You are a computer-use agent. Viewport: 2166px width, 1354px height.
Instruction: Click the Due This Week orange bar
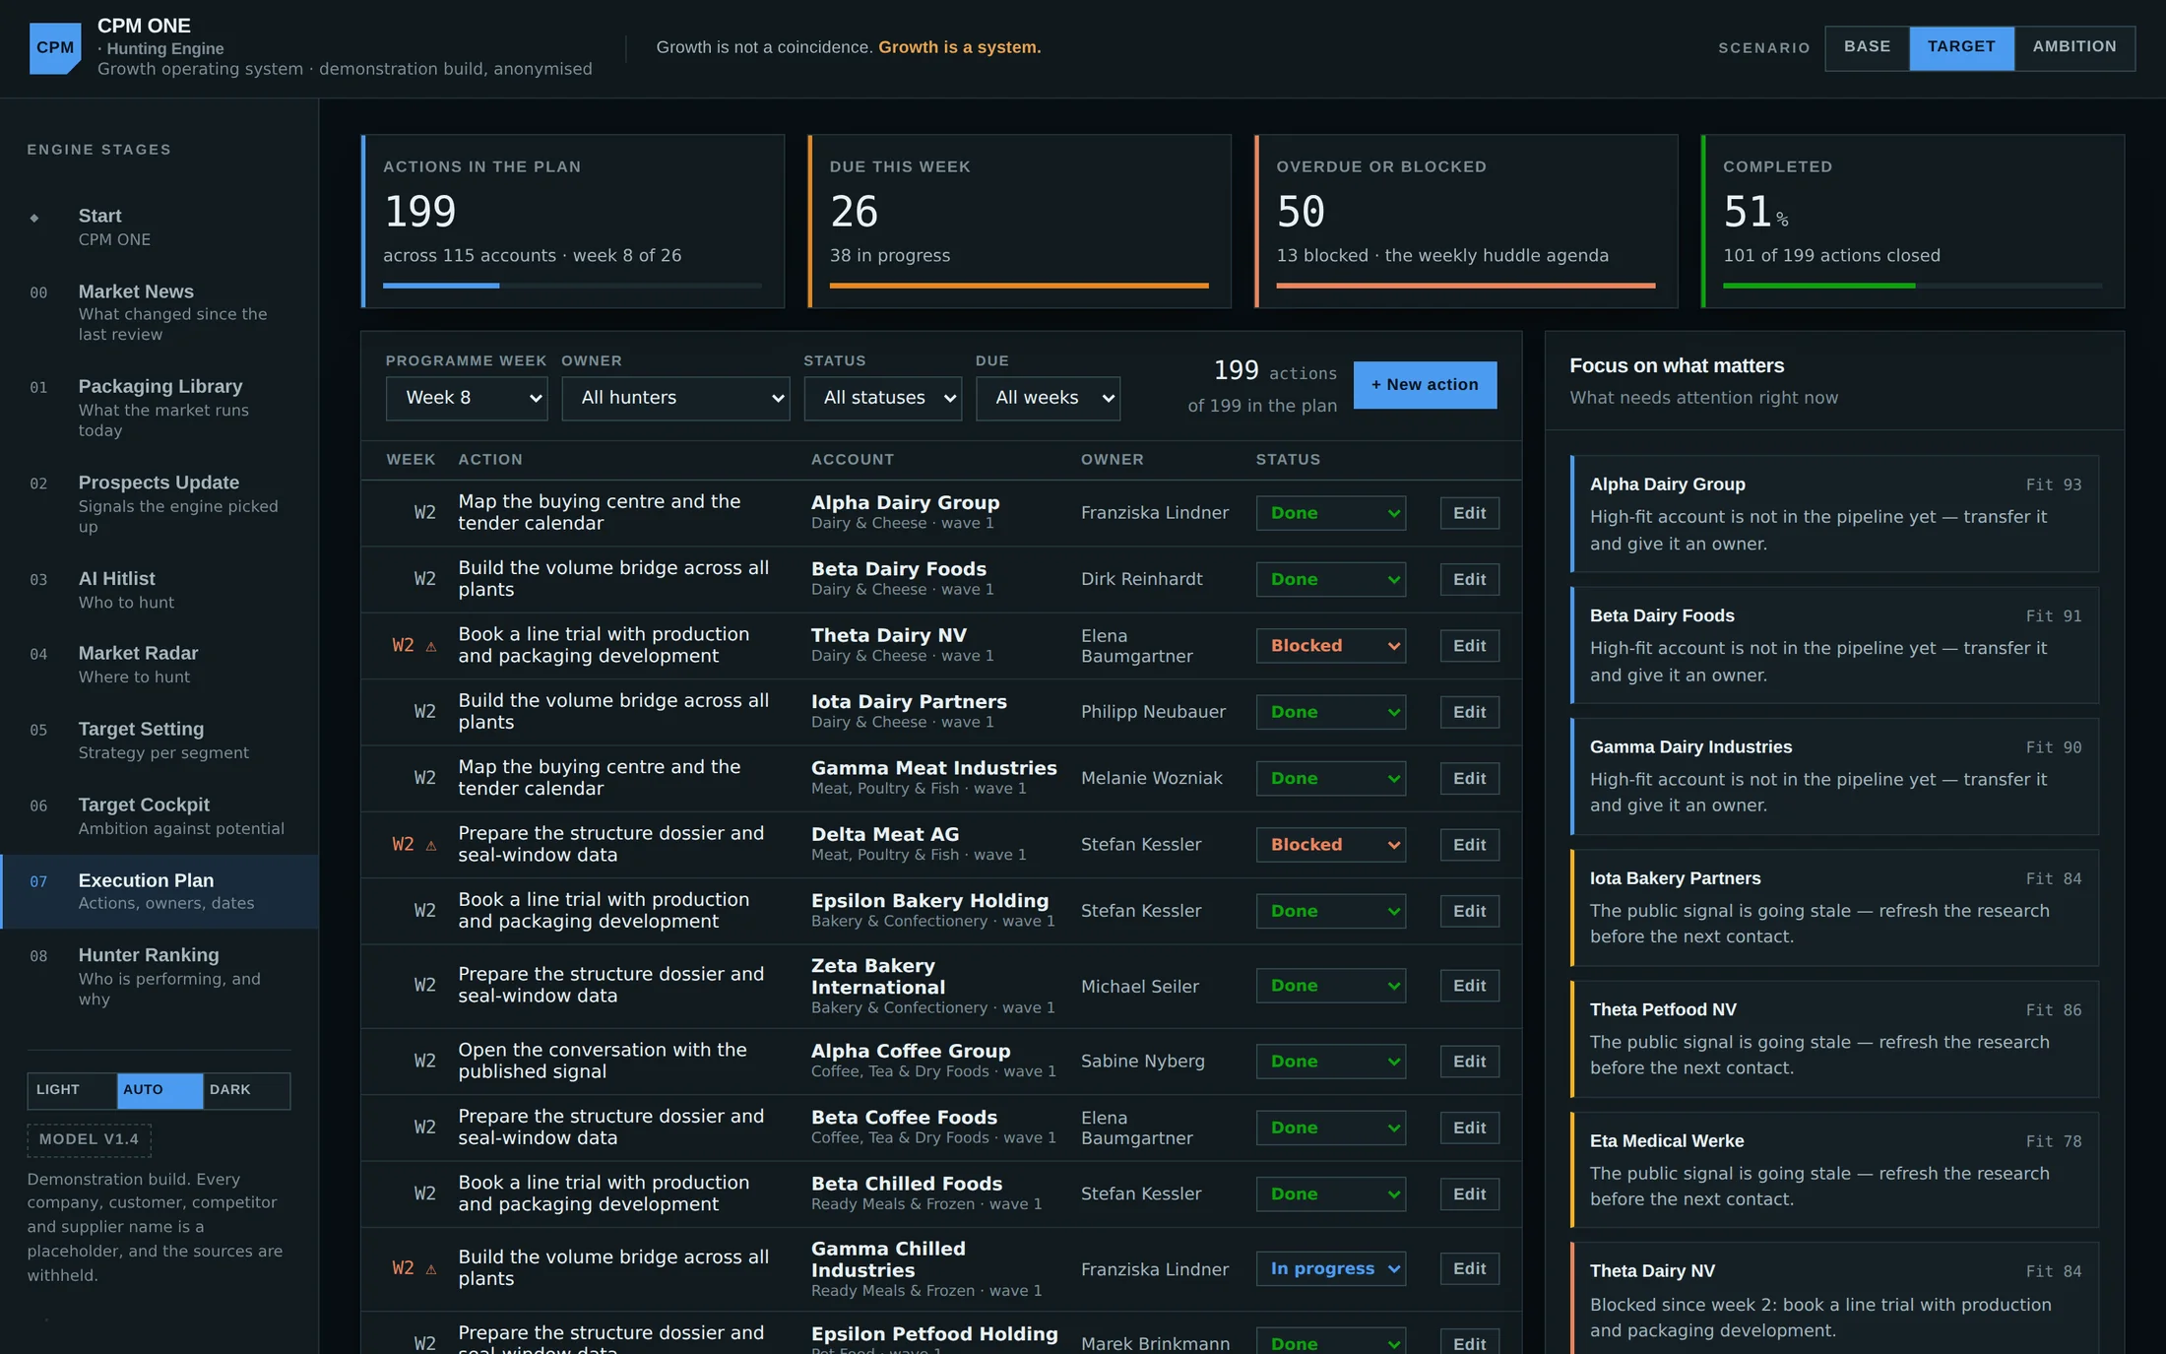click(x=1019, y=286)
